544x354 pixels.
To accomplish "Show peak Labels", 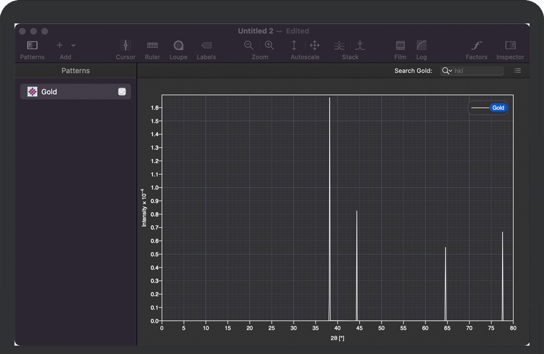I will pyautogui.click(x=206, y=45).
